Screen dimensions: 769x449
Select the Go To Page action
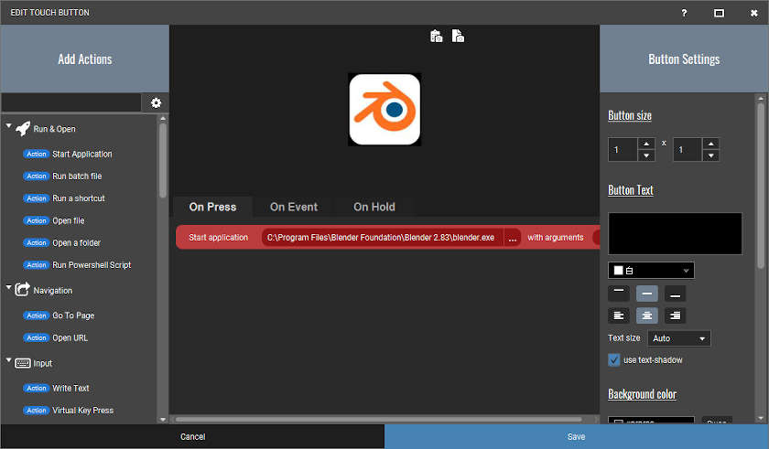(x=59, y=315)
